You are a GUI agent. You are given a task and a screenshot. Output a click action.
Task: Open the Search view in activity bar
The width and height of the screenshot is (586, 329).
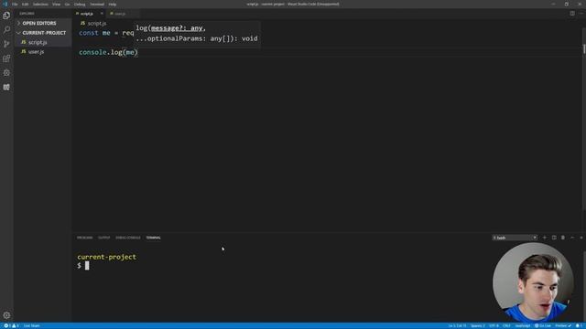6,29
